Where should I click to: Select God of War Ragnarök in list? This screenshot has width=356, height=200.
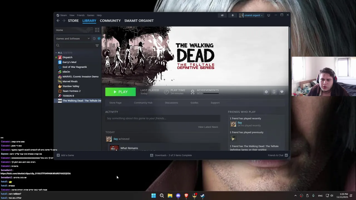[x=75, y=67]
